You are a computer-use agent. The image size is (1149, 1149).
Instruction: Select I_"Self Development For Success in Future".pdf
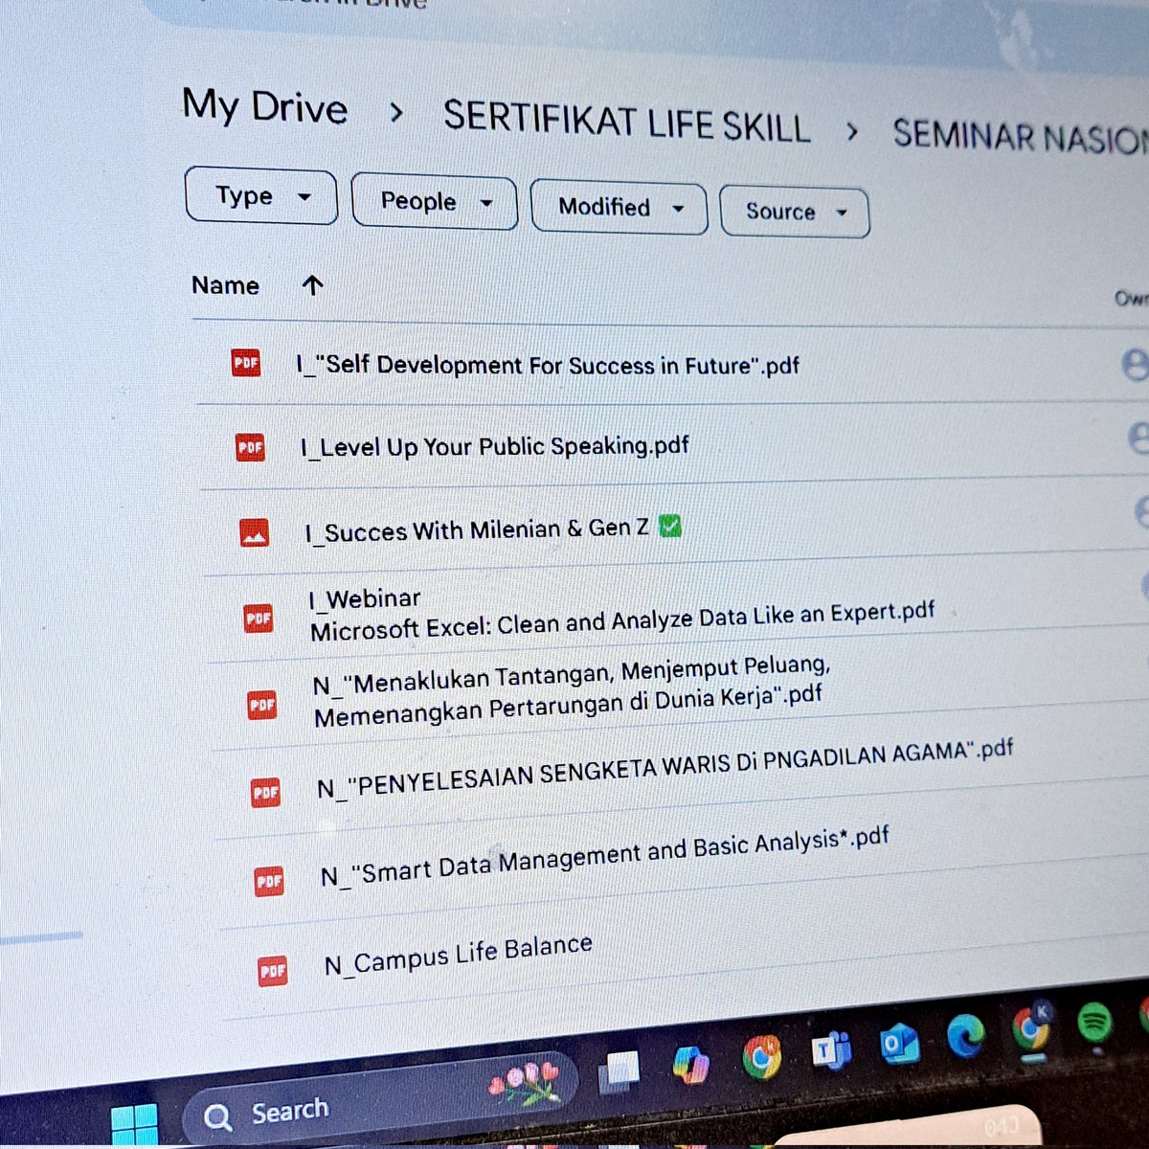547,365
